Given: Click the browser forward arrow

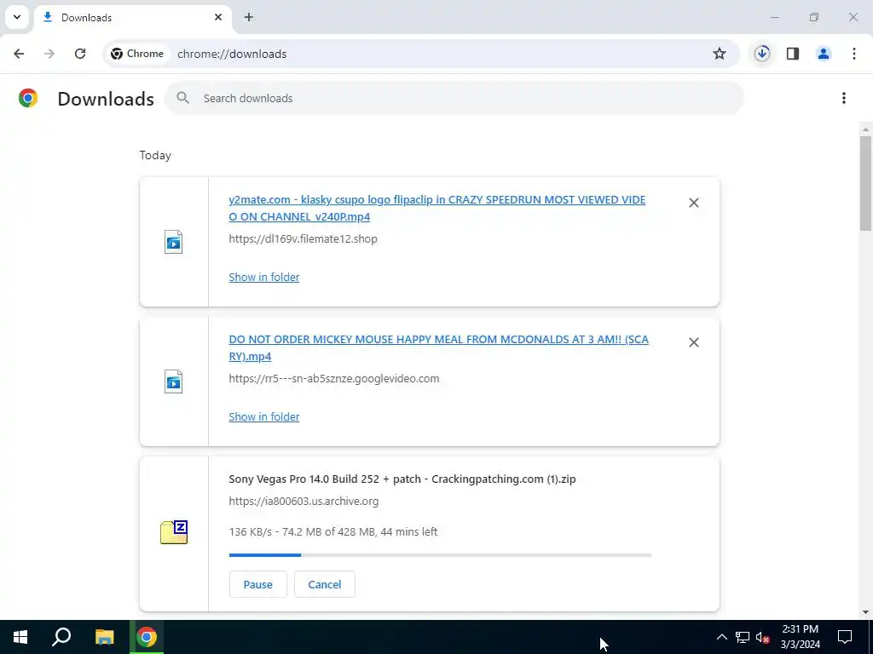Looking at the screenshot, I should point(49,54).
